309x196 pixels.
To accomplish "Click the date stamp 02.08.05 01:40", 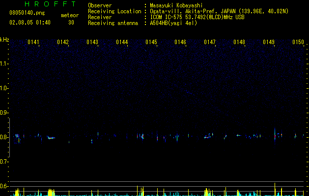I will point(30,23).
